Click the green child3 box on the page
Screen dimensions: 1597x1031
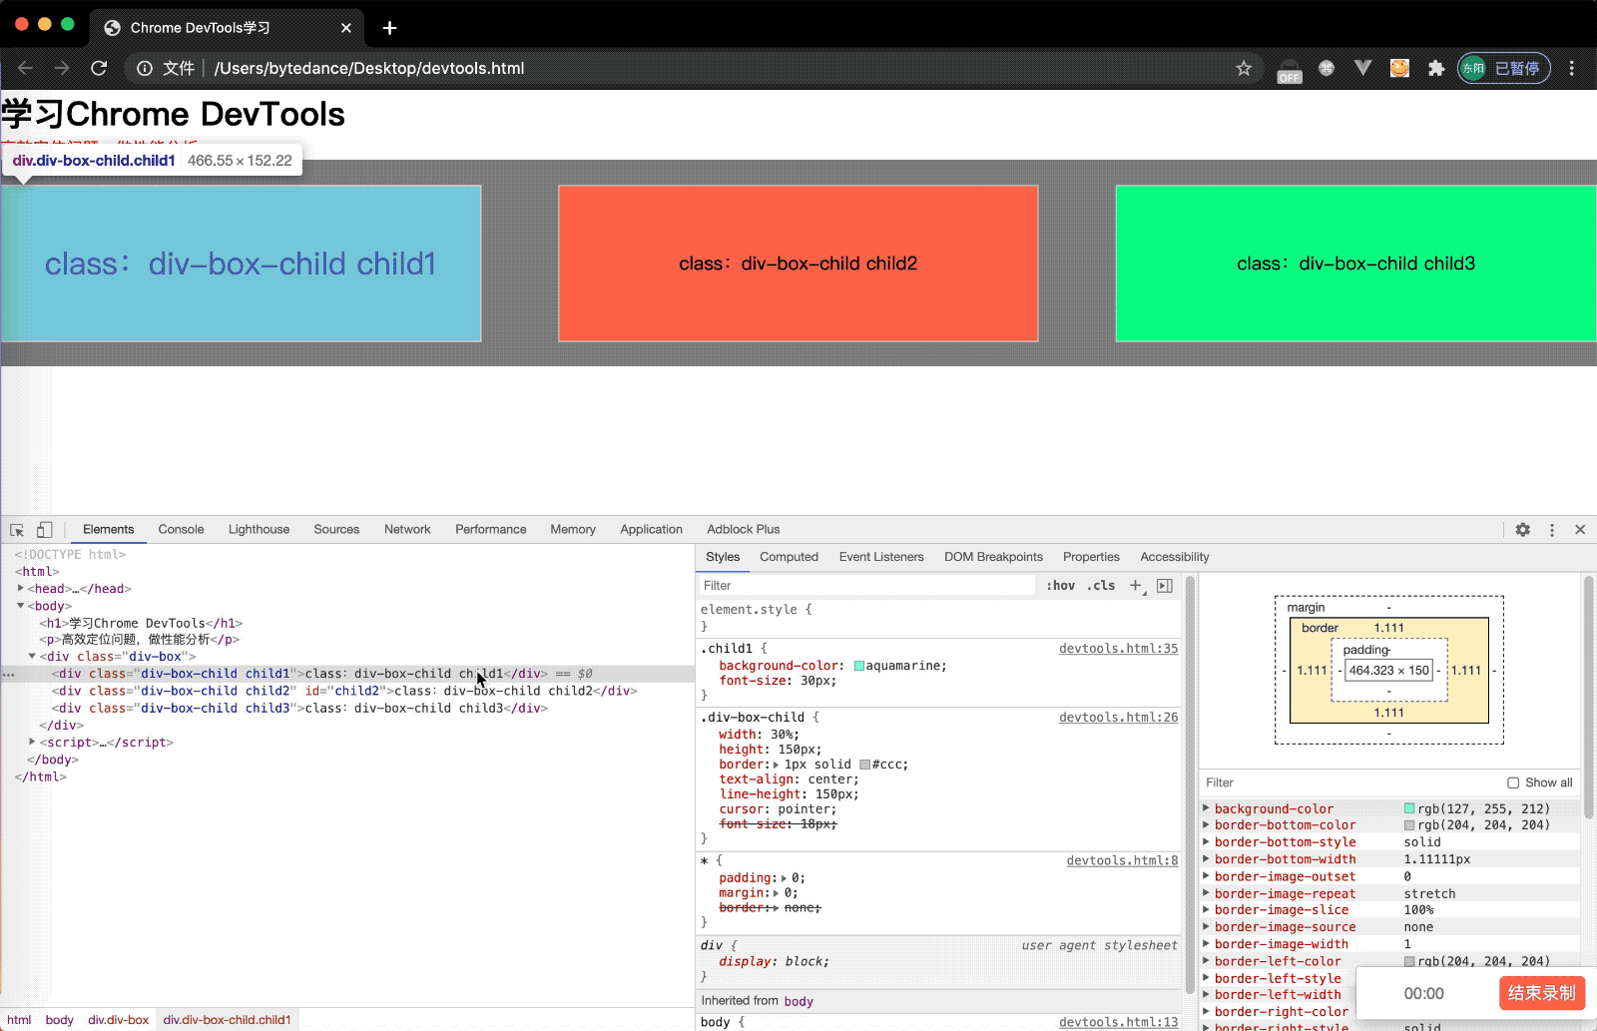1355,263
